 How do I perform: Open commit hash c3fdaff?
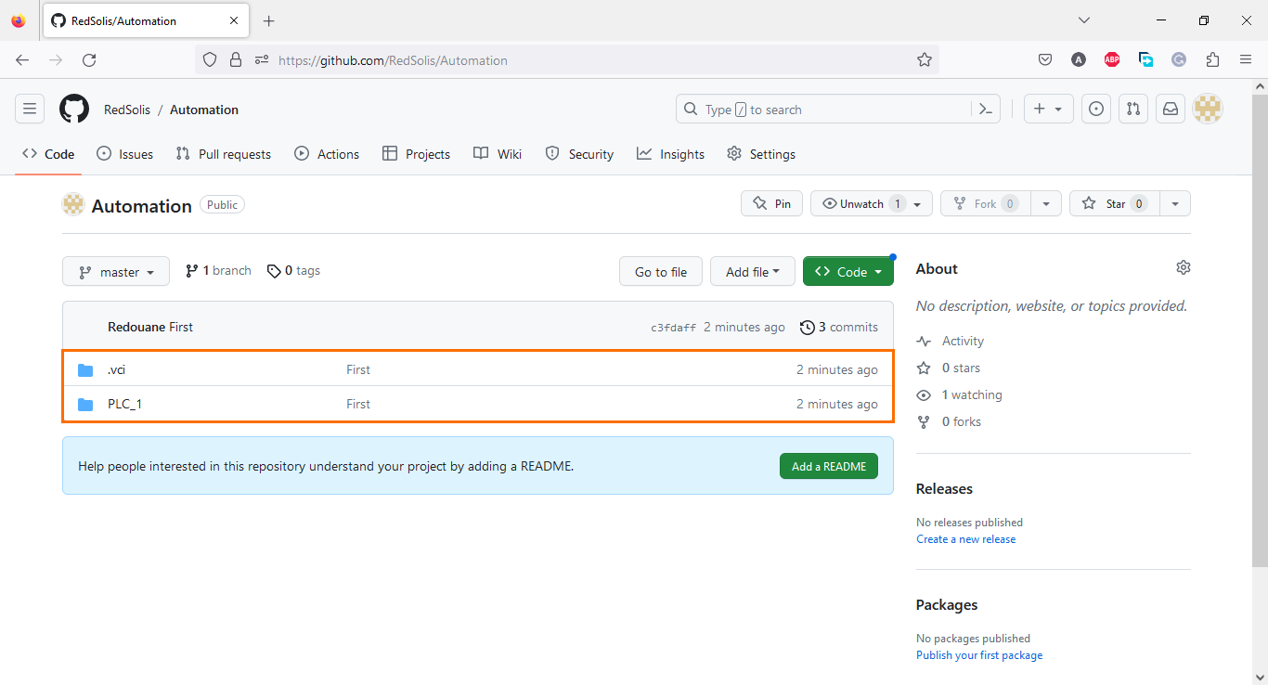pos(673,328)
